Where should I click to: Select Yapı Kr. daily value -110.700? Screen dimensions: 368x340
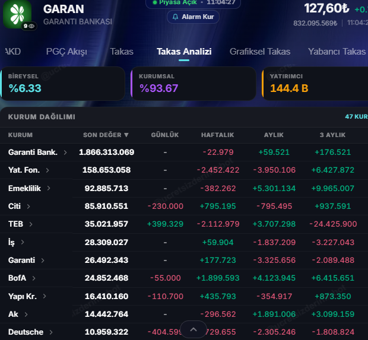coord(165,296)
